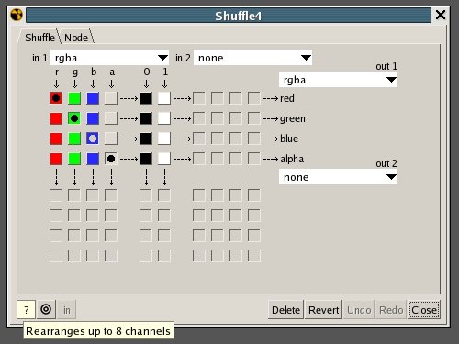The image size is (459, 344).
Task: Expand the out 2 none dropdown
Action: (x=338, y=177)
